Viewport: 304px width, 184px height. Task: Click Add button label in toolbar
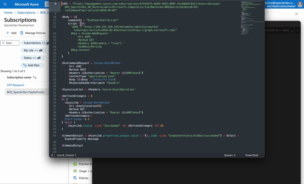14,33
